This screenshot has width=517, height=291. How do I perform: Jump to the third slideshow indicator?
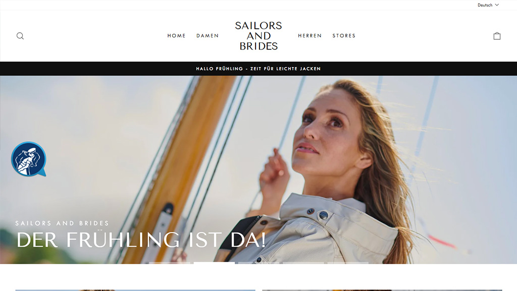[259, 263]
